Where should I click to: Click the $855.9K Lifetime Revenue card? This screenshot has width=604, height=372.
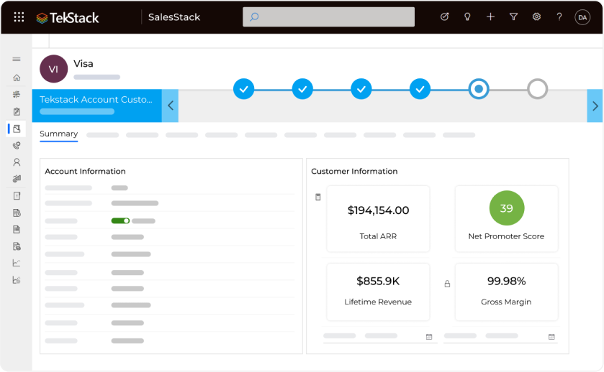pyautogui.click(x=378, y=292)
